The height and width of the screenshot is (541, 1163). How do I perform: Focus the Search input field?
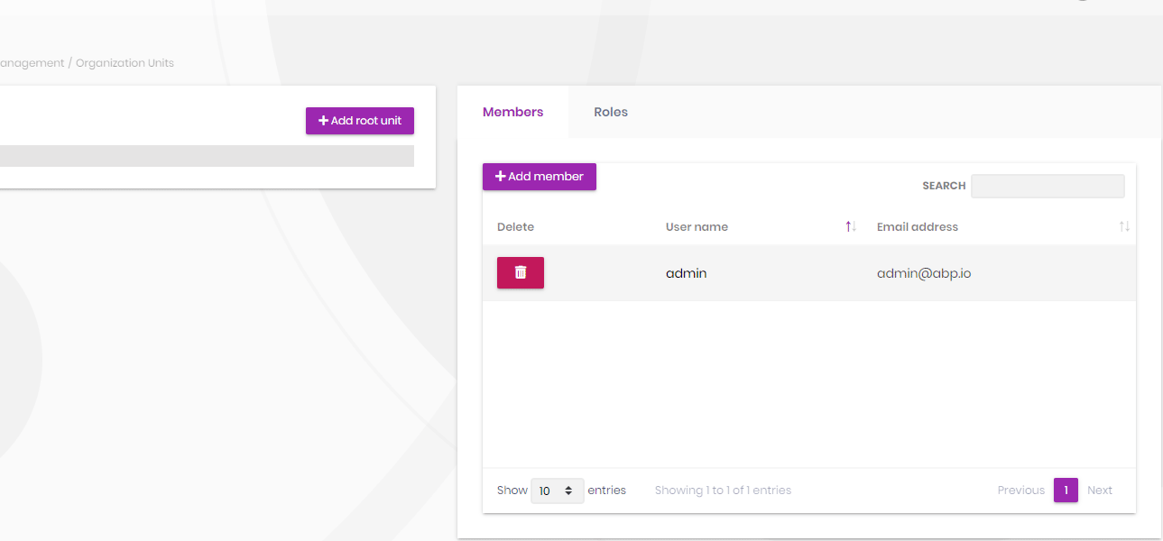1047,186
